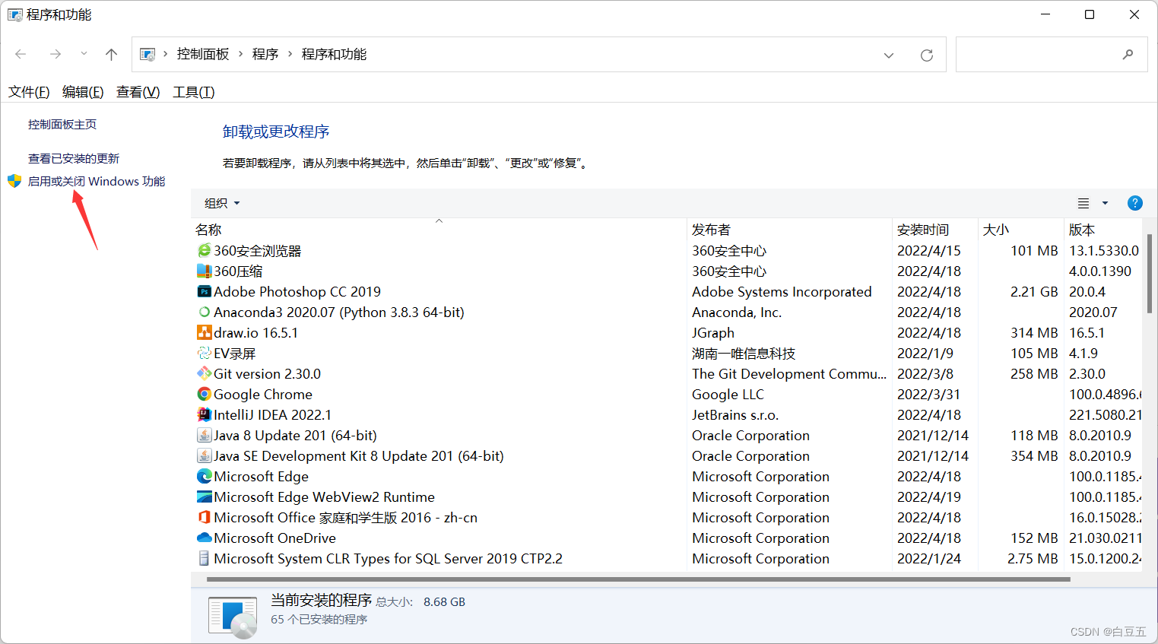Click the search magnifier icon
Image resolution: width=1158 pixels, height=644 pixels.
(x=1128, y=54)
